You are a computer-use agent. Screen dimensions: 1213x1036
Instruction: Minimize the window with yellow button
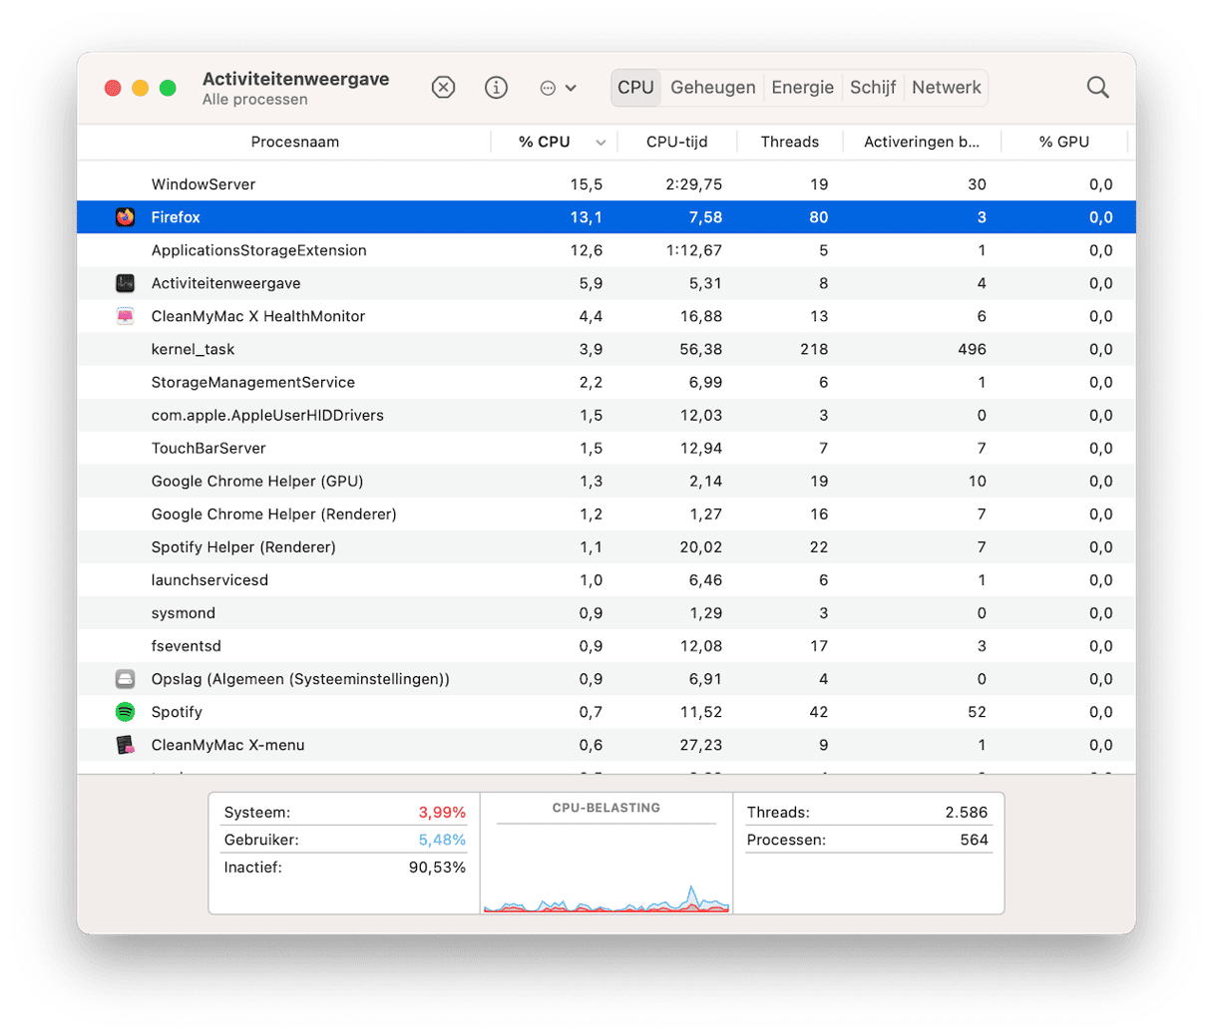pyautogui.click(x=141, y=88)
